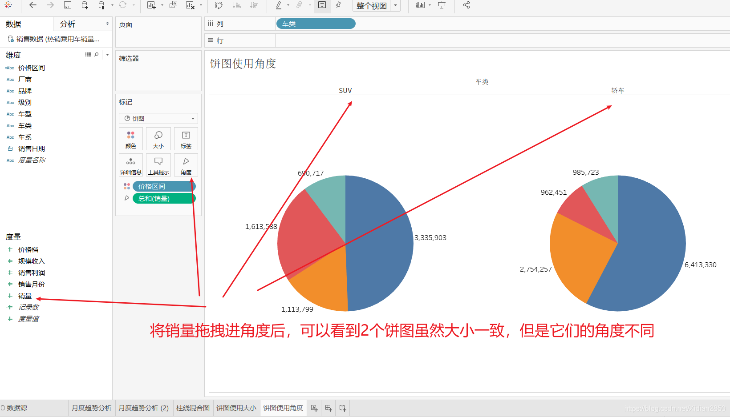The image size is (730, 417).
Task: Open the mark type dropdown 饼图
Action: [x=158, y=119]
